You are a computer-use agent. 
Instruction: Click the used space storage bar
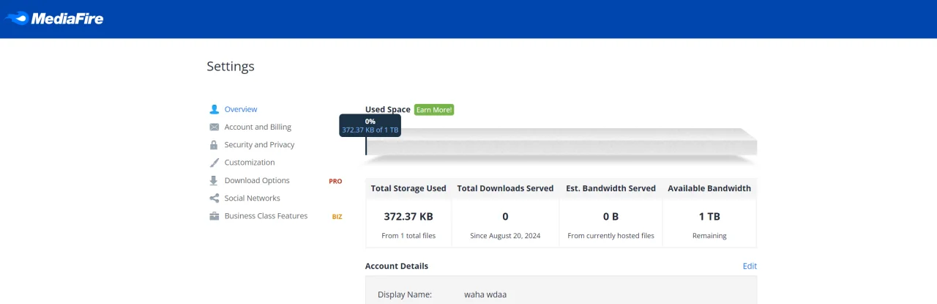click(561, 141)
